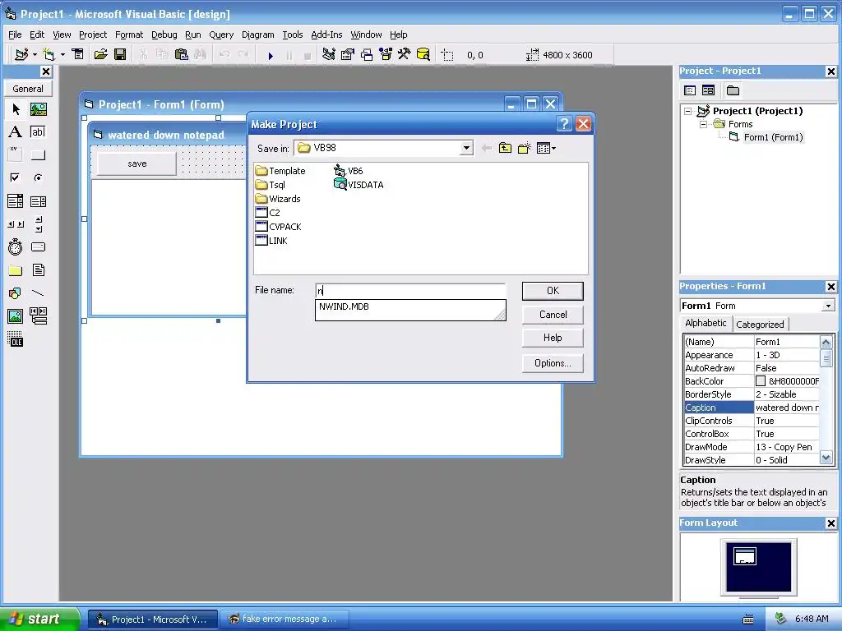Click the Start run toolbar button
Screen dimensions: 842x631
tap(271, 55)
